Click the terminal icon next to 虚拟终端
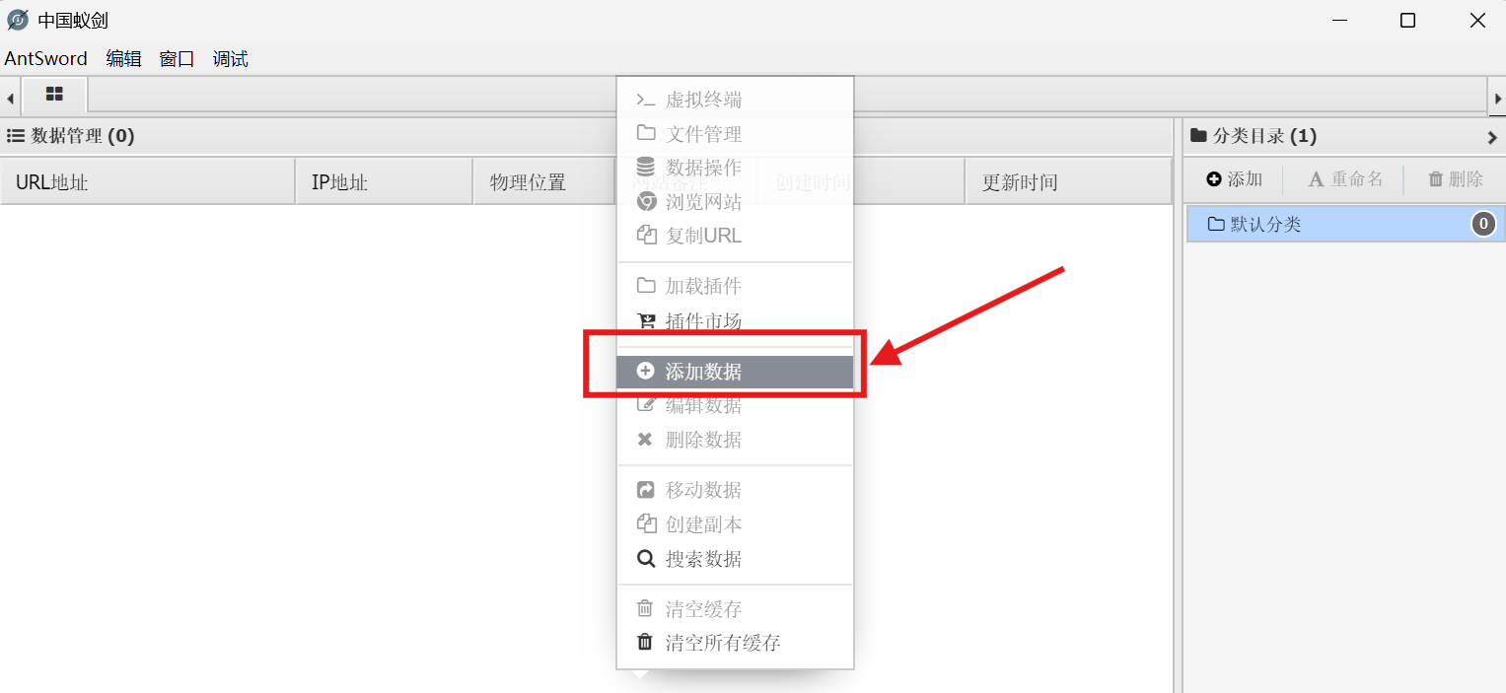The height and width of the screenshot is (693, 1506). [645, 100]
